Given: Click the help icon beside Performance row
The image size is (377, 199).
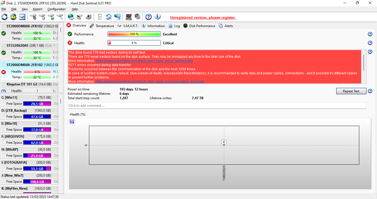Looking at the screenshot, I should pyautogui.click(x=370, y=34).
